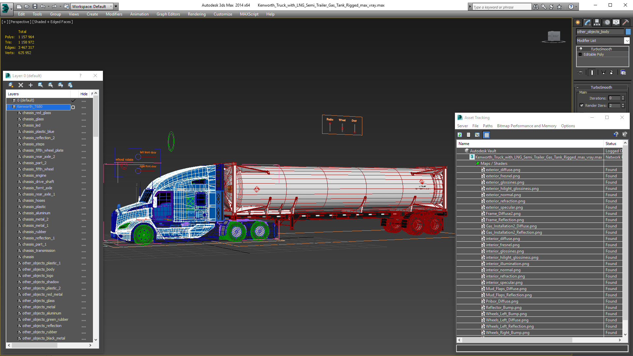Toggle hide for chassis_engine layer item
The width and height of the screenshot is (633, 356).
click(84, 176)
